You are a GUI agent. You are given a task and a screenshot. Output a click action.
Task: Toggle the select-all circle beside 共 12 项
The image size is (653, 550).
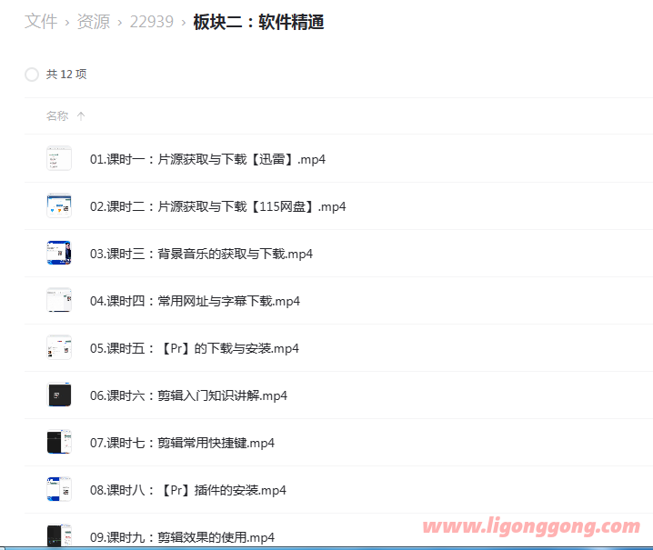[32, 75]
